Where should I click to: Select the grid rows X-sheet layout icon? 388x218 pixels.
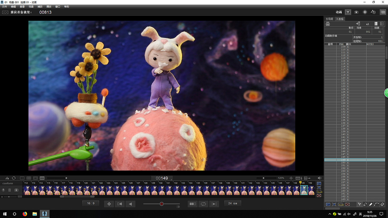(382, 24)
